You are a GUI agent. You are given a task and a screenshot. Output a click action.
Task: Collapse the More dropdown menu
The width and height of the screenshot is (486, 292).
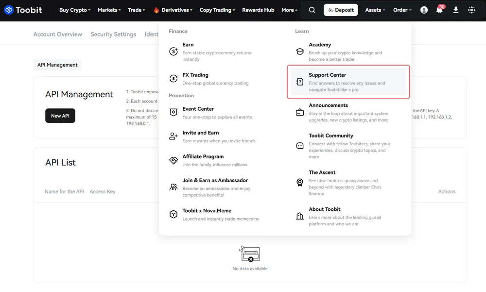[289, 10]
